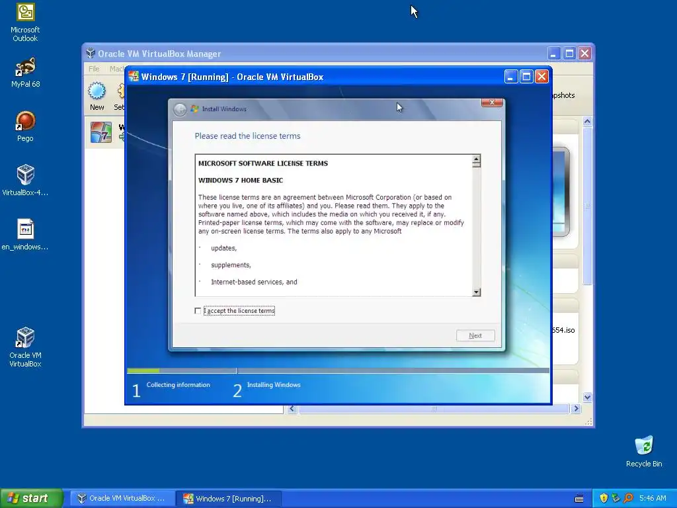677x508 pixels.
Task: Minimize the Windows 7 VM window
Action: point(511,77)
